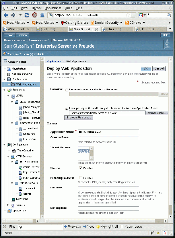Viewport: 175px width, 238px height.
Task: Open the DerbyPool connection pool icon
Action: [x=20, y=134]
